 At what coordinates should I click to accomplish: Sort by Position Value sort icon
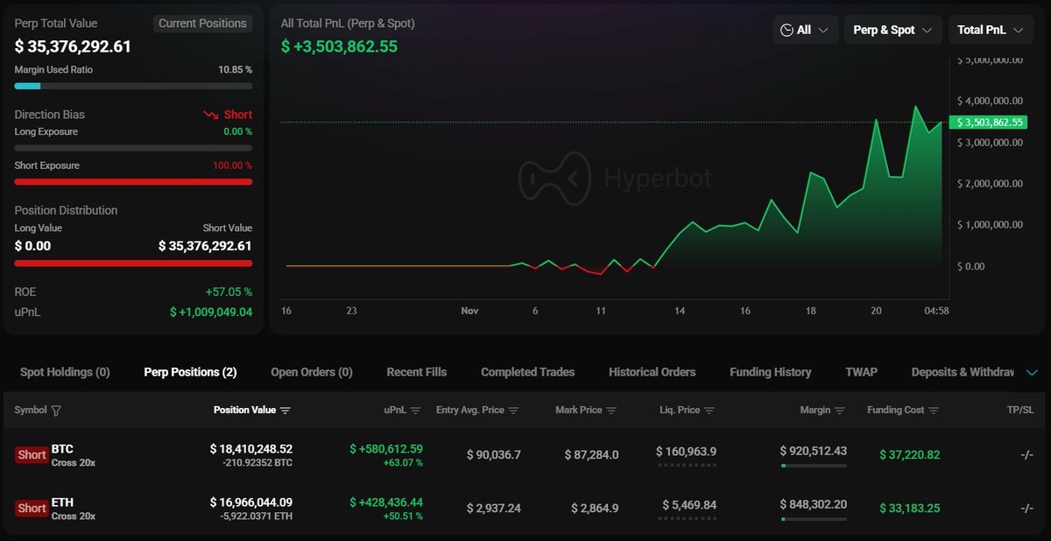click(286, 411)
